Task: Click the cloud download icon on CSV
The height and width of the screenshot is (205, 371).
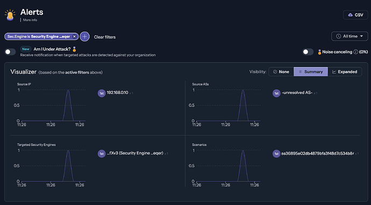Action: tap(351, 15)
